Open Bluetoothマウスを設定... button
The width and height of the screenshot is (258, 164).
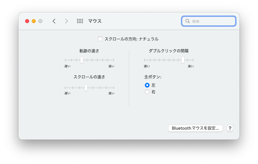click(195, 128)
